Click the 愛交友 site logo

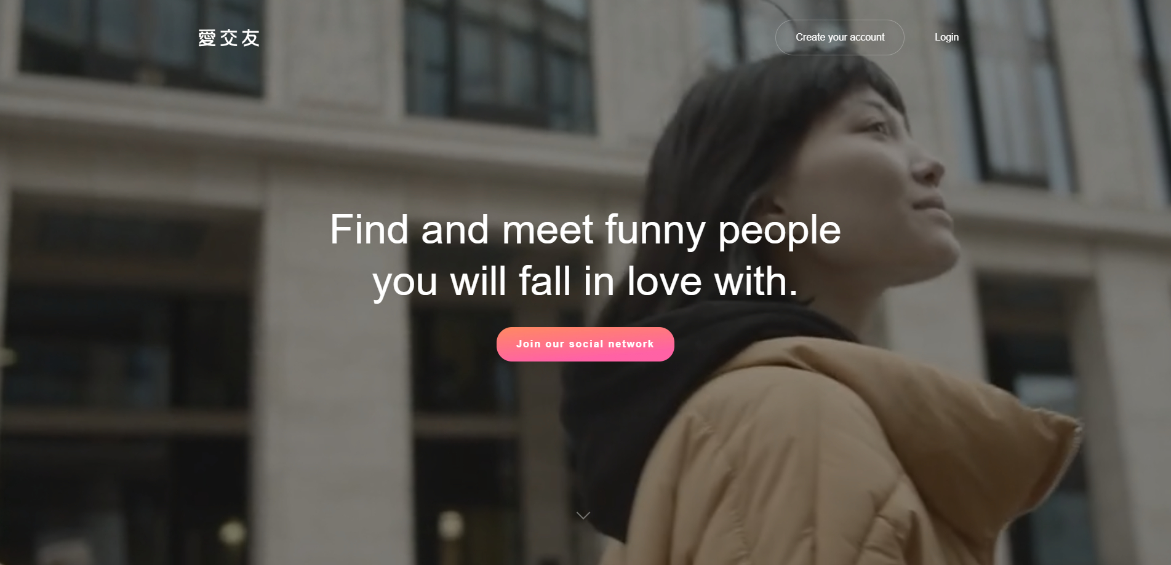(229, 38)
